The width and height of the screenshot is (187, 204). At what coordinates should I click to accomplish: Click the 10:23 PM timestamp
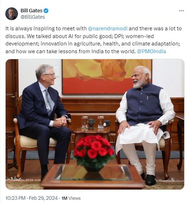pos(15,198)
